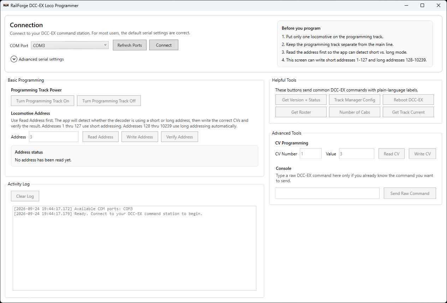Click the RailForge app icon in title bar

(x=6, y=6)
